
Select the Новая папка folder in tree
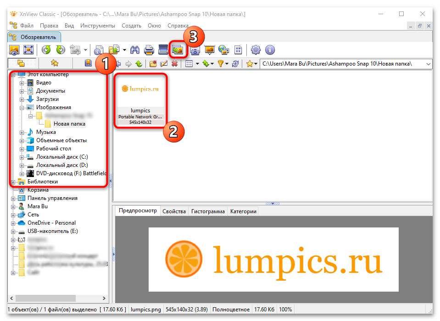tap(69, 124)
